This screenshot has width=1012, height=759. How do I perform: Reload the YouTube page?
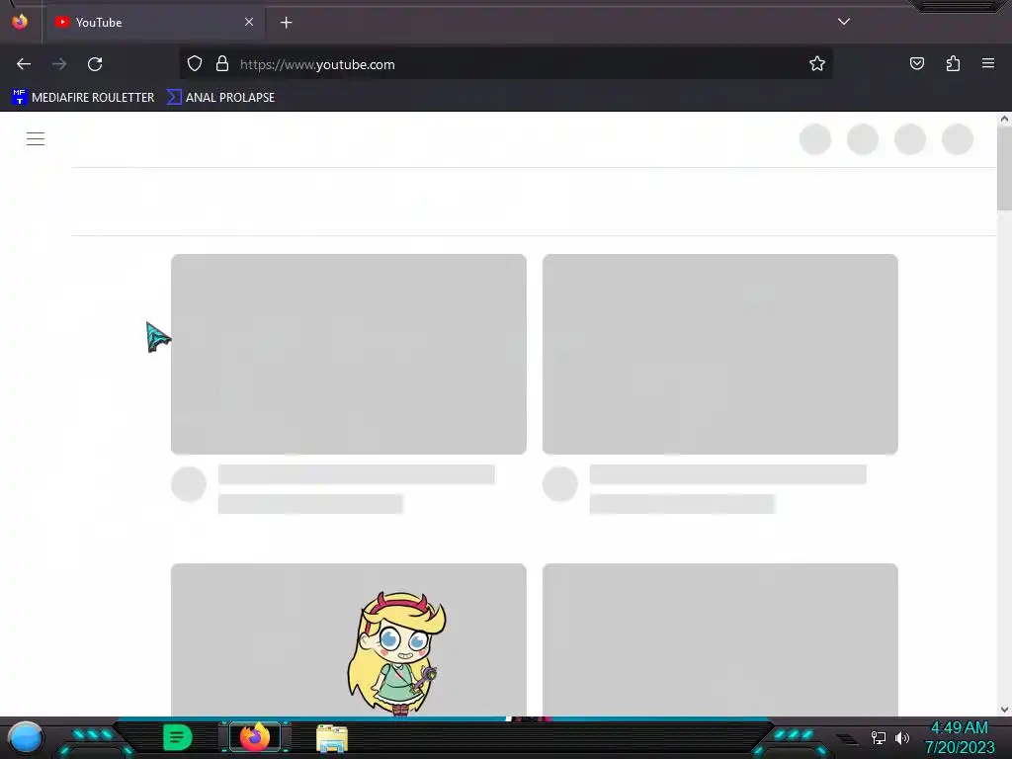click(95, 64)
